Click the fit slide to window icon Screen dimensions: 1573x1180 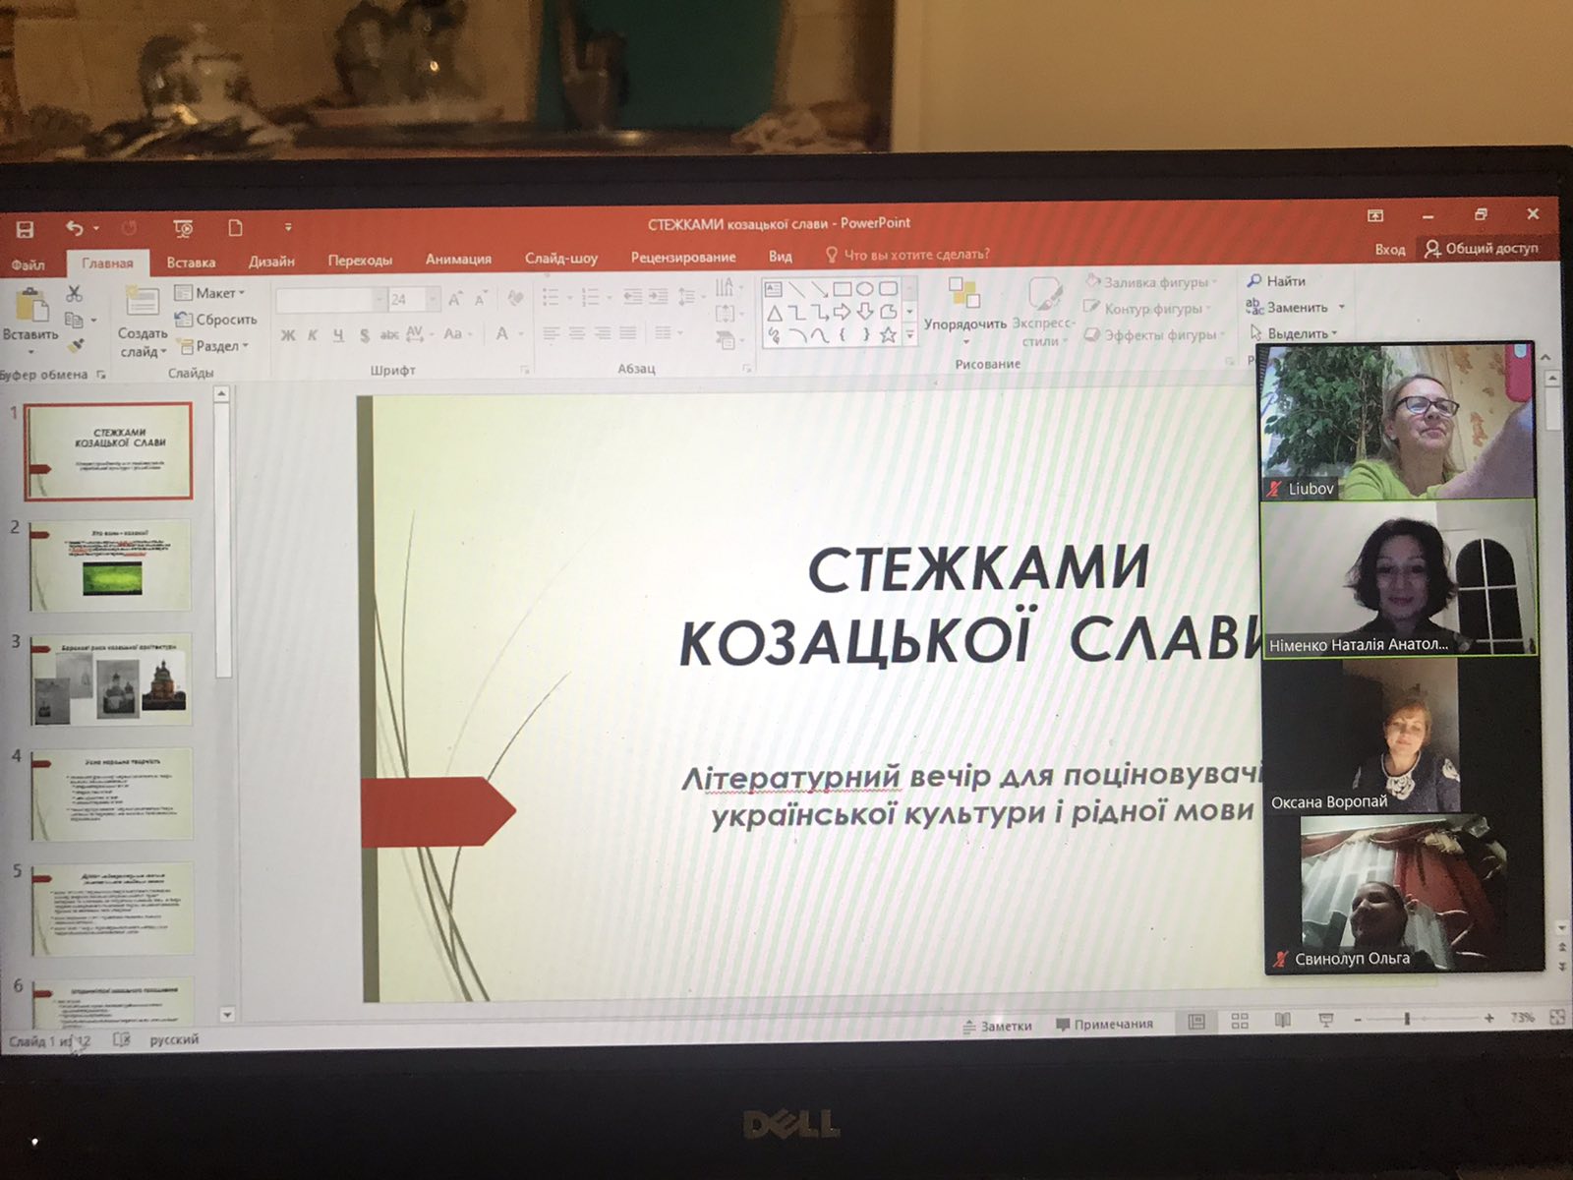coord(1557,1018)
